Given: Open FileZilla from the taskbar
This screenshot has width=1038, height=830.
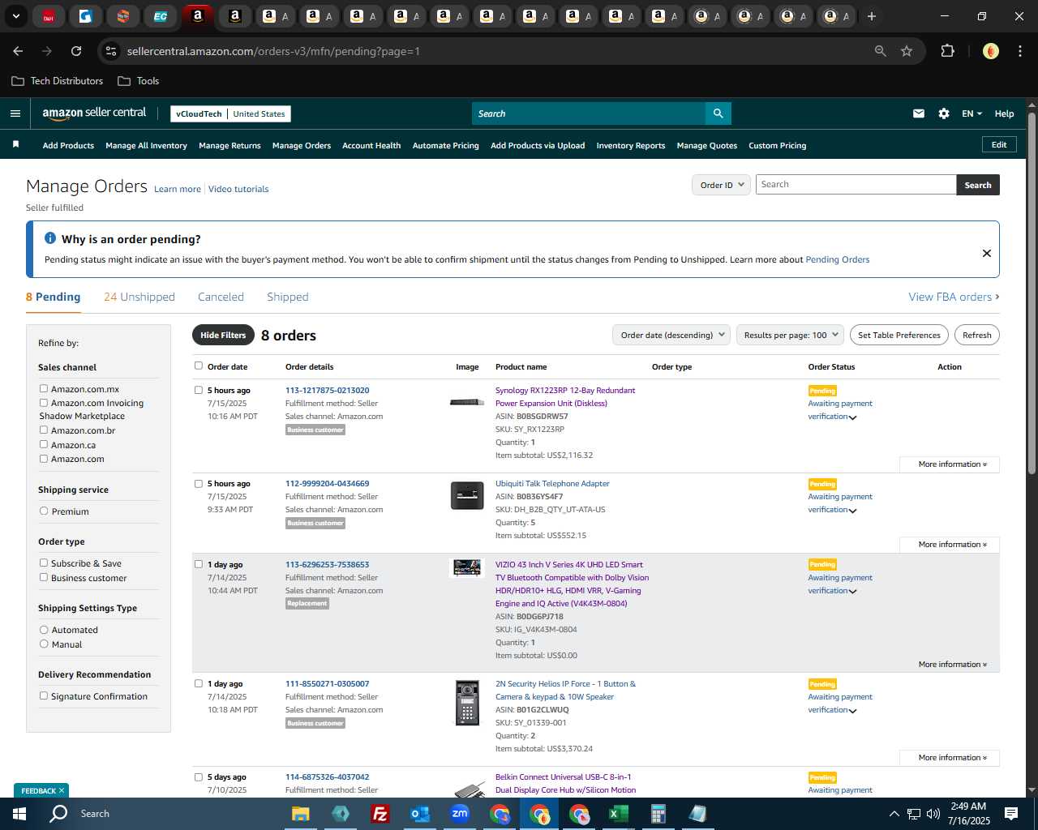Looking at the screenshot, I should coord(380,814).
